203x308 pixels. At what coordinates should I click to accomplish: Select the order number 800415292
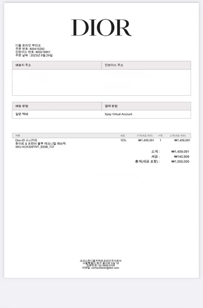click(37, 49)
